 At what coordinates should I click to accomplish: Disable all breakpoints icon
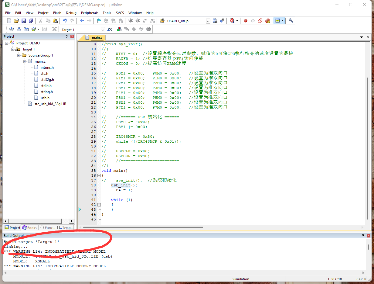(260, 21)
